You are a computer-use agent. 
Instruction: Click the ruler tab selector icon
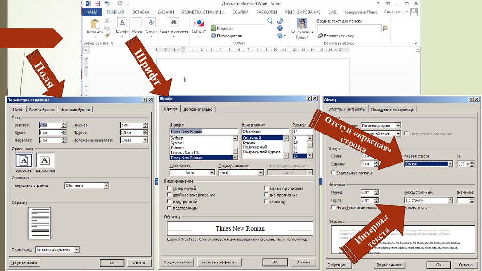point(87,50)
